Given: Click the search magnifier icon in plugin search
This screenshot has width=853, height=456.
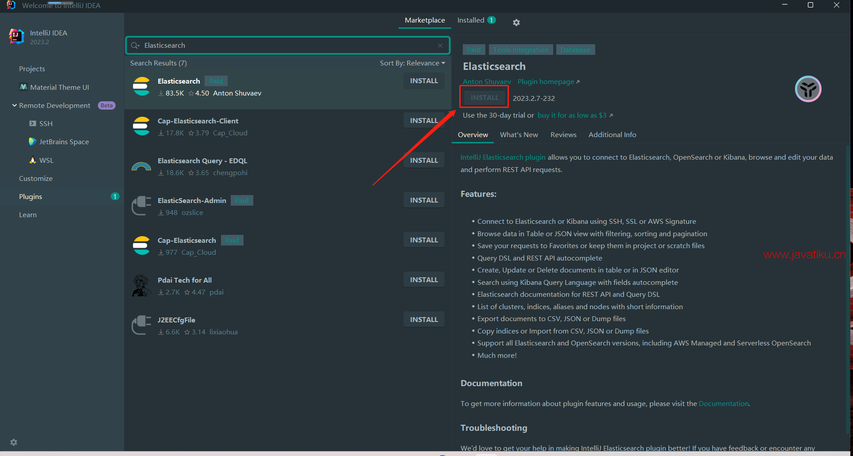Looking at the screenshot, I should pos(135,46).
